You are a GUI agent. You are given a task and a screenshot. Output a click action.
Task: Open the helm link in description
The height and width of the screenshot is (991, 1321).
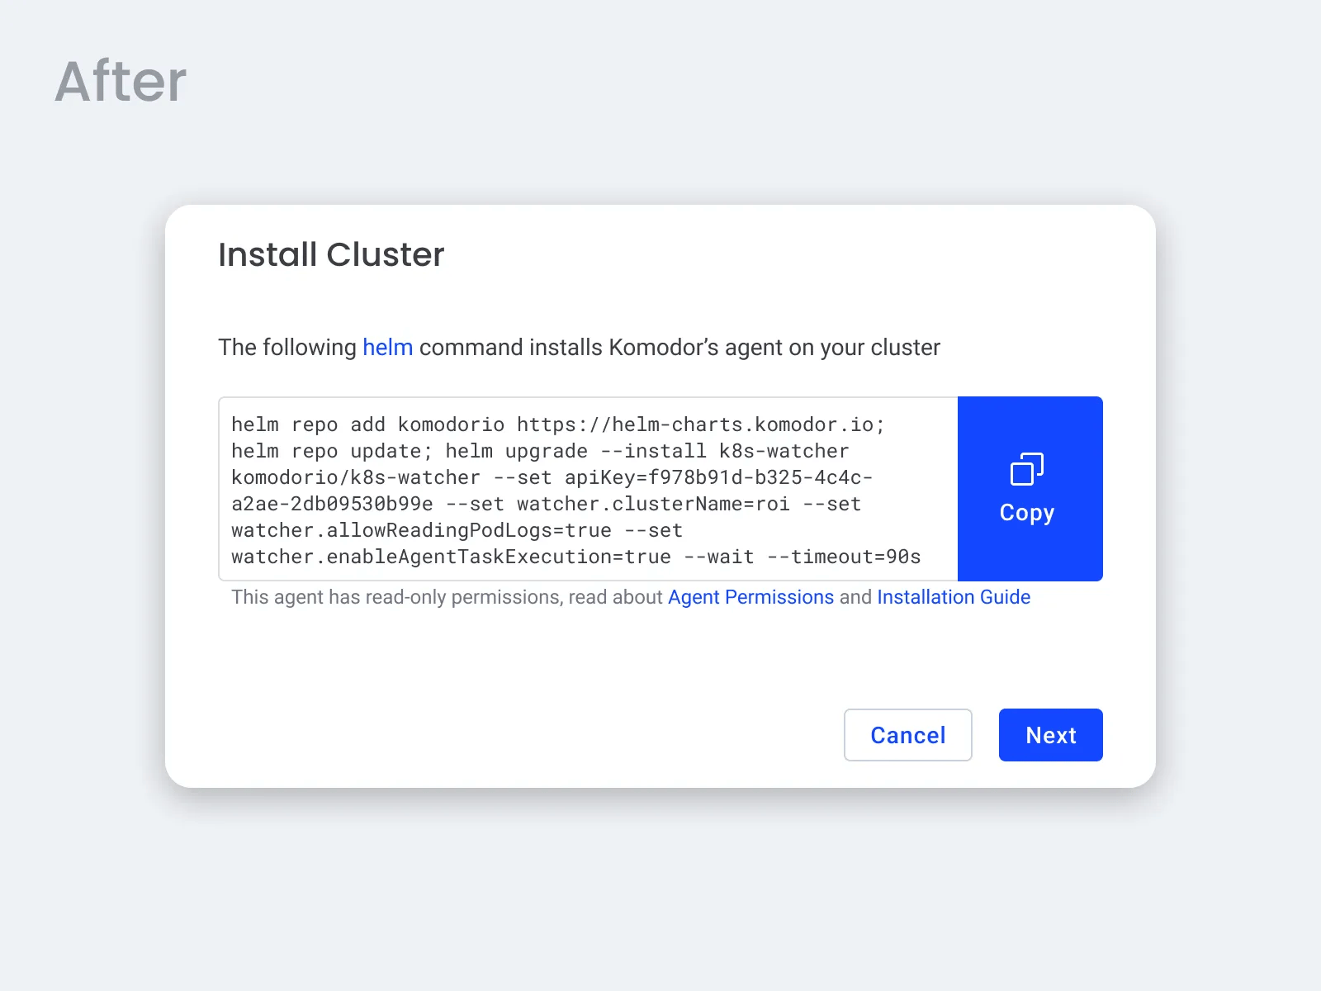pos(387,348)
